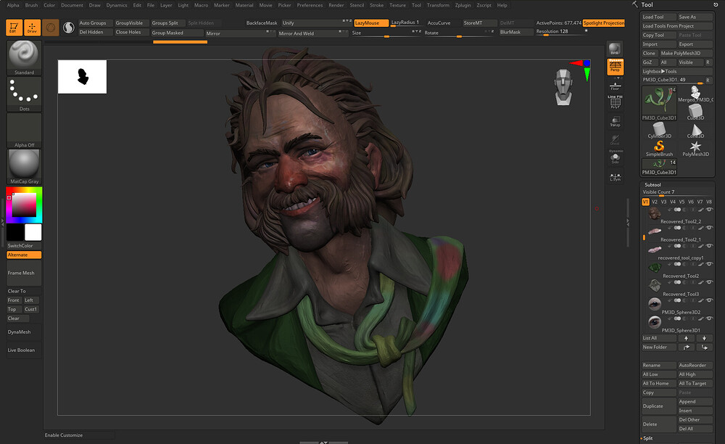
Task: Click the head camera-view gizmo
Action: point(563,87)
